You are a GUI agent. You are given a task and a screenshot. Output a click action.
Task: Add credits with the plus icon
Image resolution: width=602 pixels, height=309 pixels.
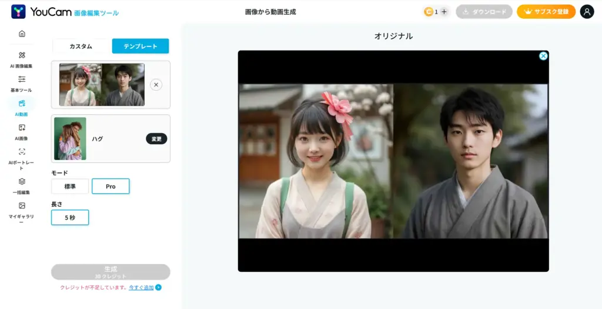444,12
